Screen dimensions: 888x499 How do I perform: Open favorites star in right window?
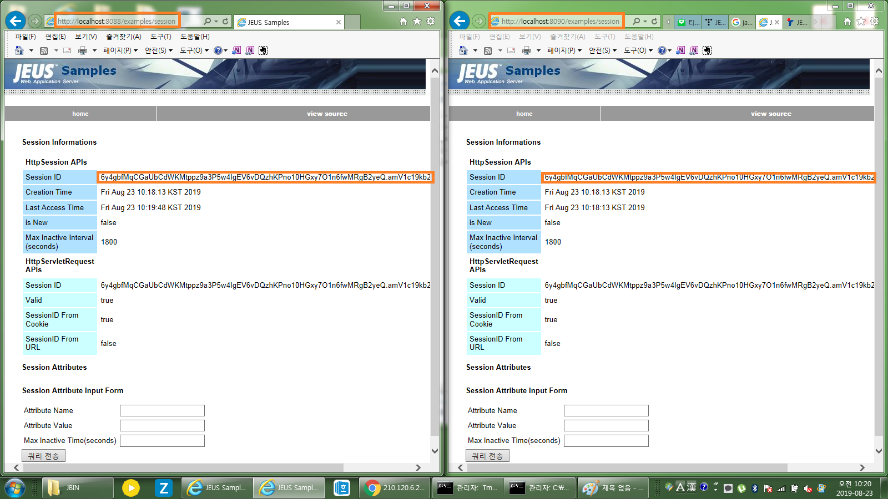pos(861,21)
